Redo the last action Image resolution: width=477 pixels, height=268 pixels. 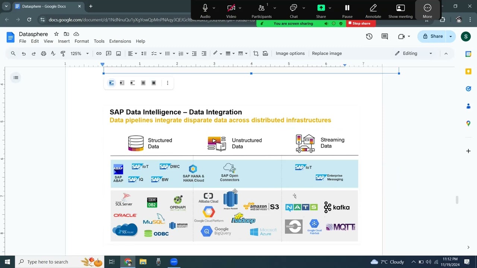pos(34,54)
